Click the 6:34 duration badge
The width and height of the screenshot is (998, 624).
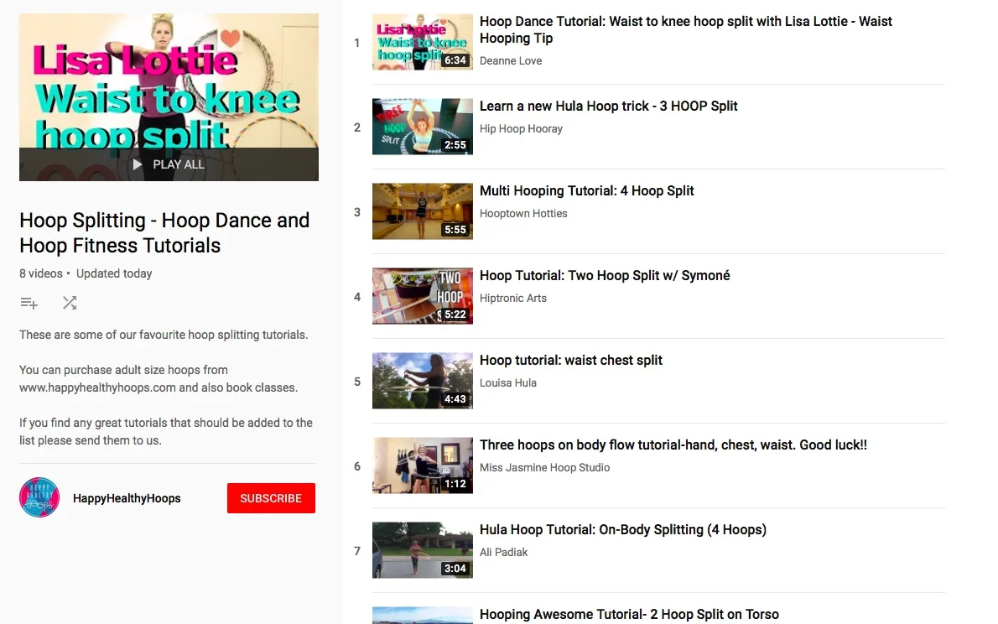tap(455, 60)
